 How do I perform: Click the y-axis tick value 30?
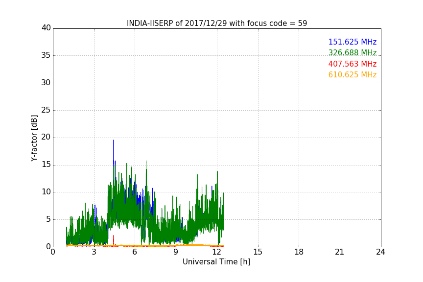click(46, 83)
